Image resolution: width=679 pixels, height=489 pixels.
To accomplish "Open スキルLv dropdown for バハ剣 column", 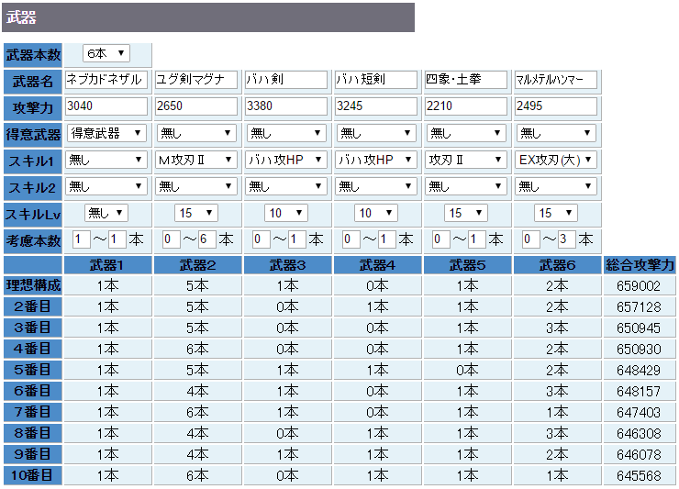I will coord(285,213).
